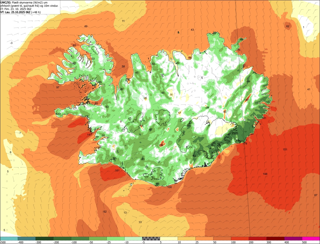The width and height of the screenshot is (320, 244).
Task: Click the value 9 in western Iceland
Action: coord(120,122)
